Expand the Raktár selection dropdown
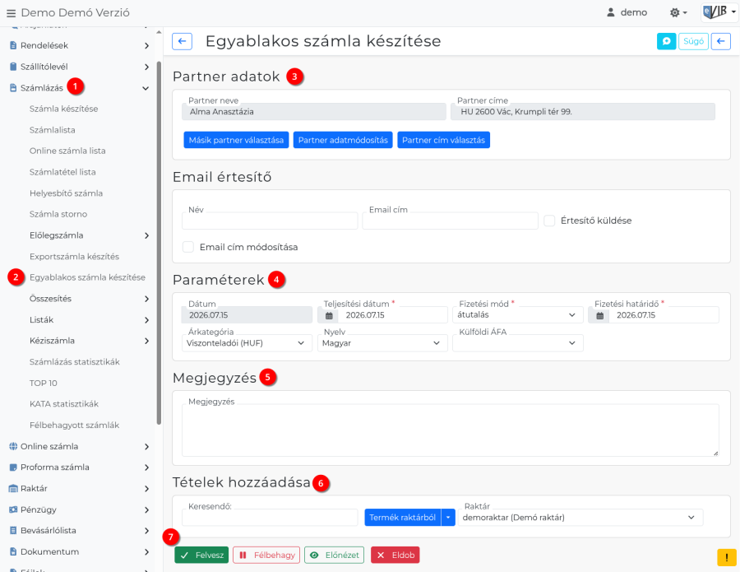Screen dimensions: 740x572 tap(580, 517)
